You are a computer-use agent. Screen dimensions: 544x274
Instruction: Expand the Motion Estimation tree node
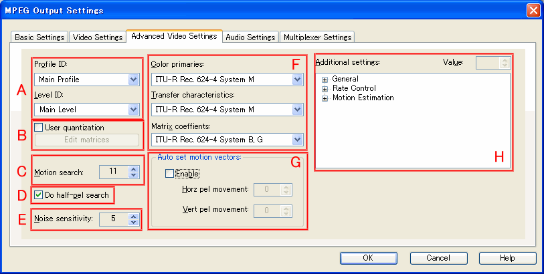[x=325, y=98]
